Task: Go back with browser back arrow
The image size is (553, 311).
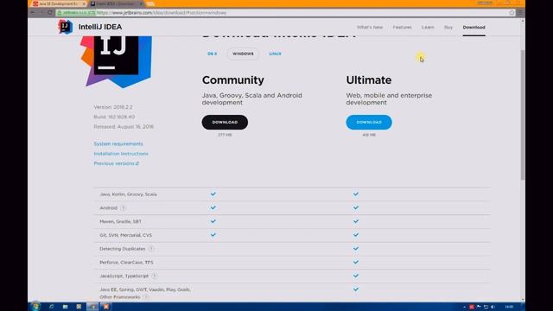Action: (x=33, y=12)
